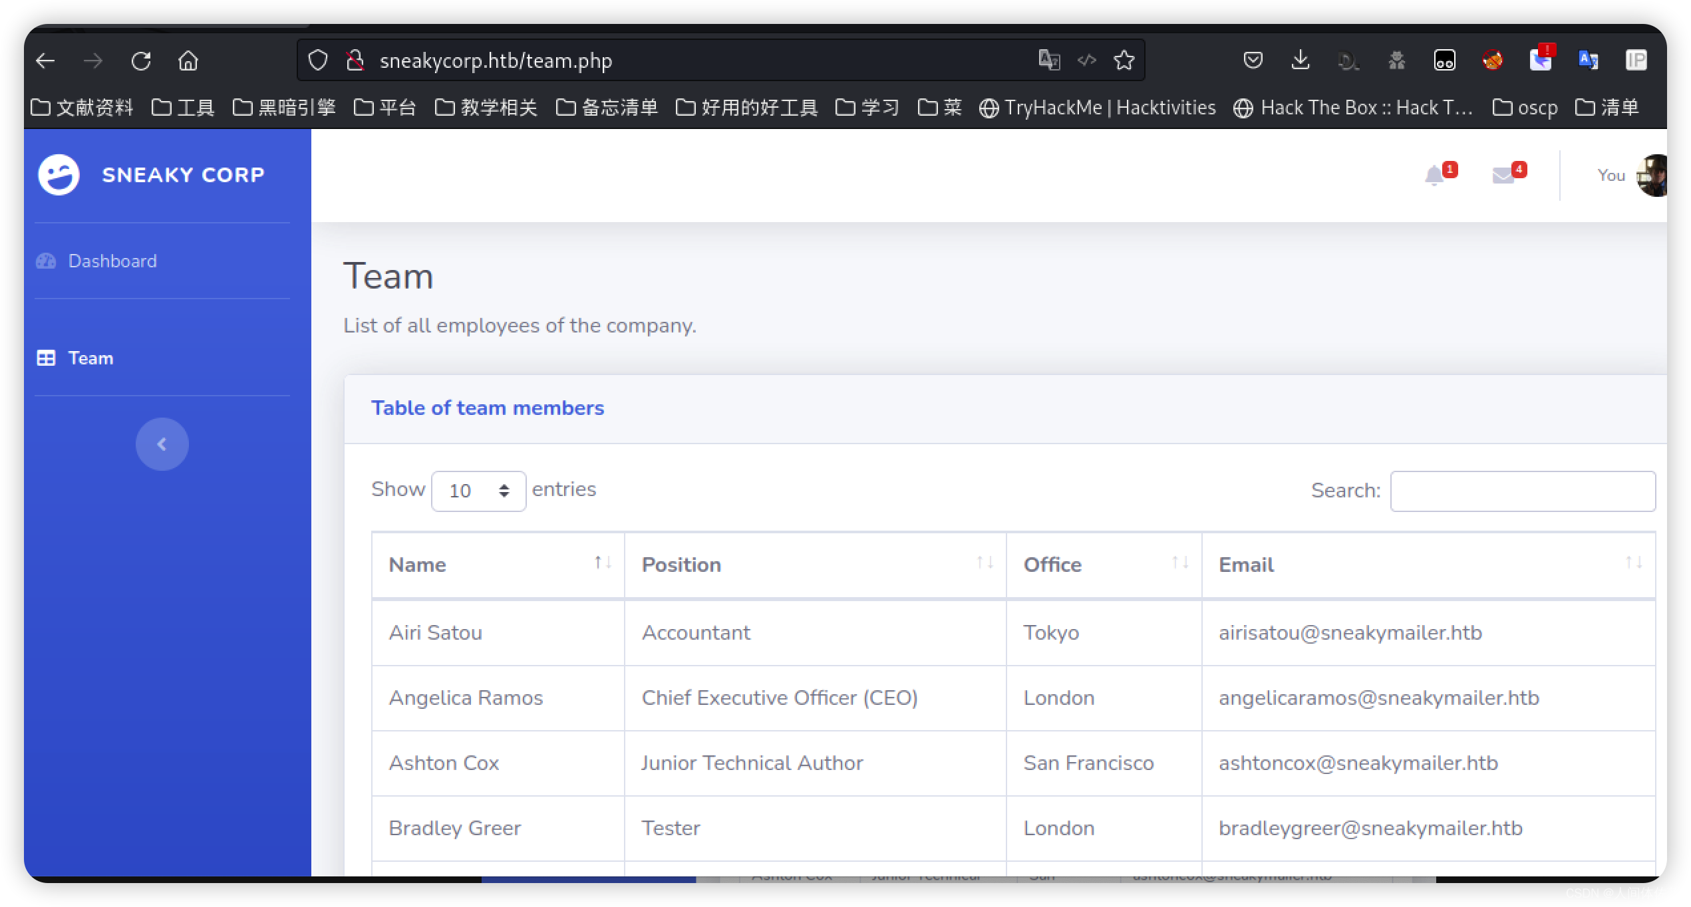Click the table Search input field
The height and width of the screenshot is (907, 1691).
pyautogui.click(x=1522, y=491)
